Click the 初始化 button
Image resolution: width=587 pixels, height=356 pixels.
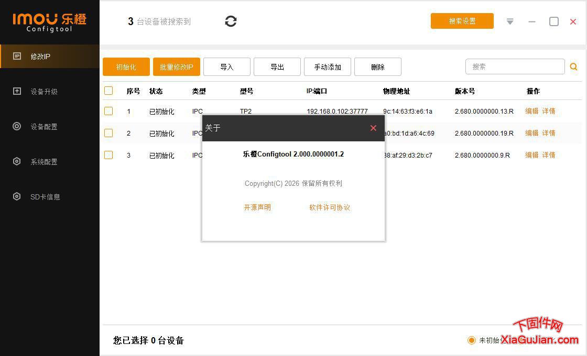pos(126,66)
